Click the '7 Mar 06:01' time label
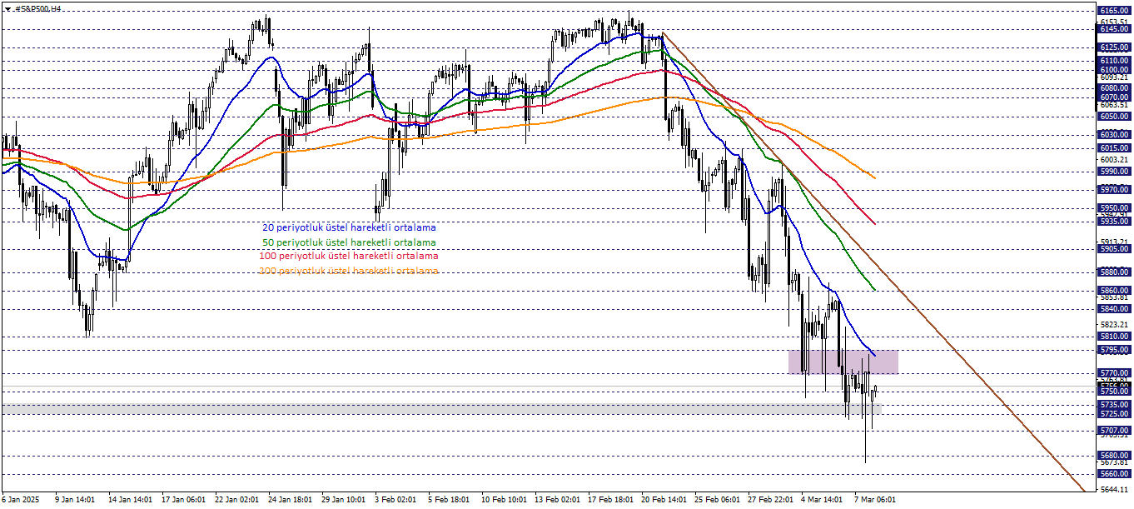Image resolution: width=1134 pixels, height=509 pixels. tap(875, 500)
